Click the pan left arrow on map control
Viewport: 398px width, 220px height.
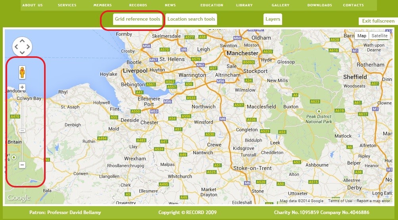[16, 47]
